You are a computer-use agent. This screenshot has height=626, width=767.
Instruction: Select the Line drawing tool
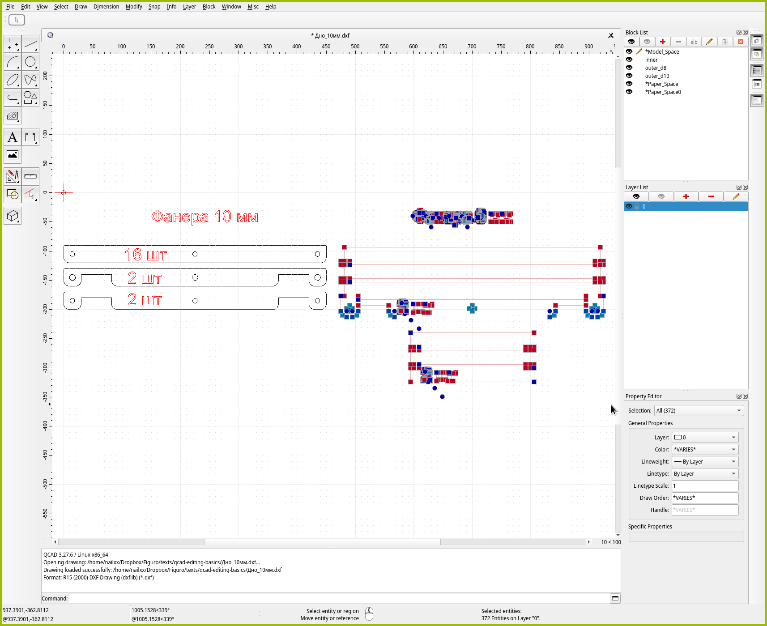30,44
